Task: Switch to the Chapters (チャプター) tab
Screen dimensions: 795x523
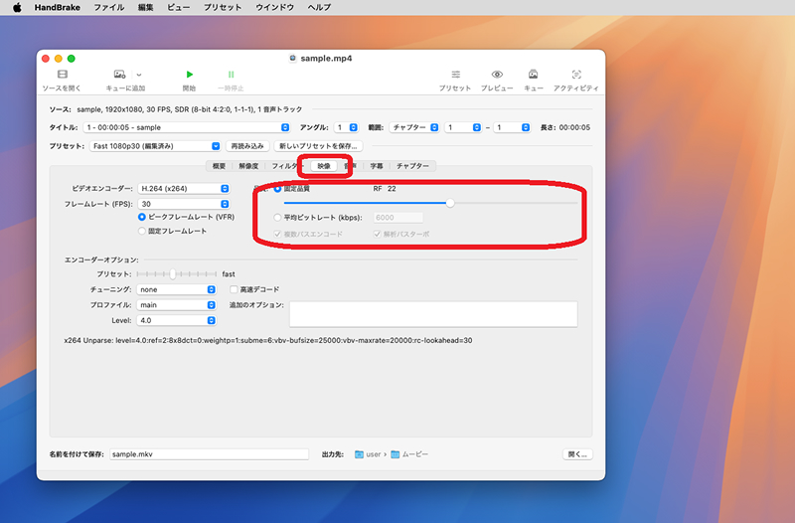Action: tap(412, 166)
